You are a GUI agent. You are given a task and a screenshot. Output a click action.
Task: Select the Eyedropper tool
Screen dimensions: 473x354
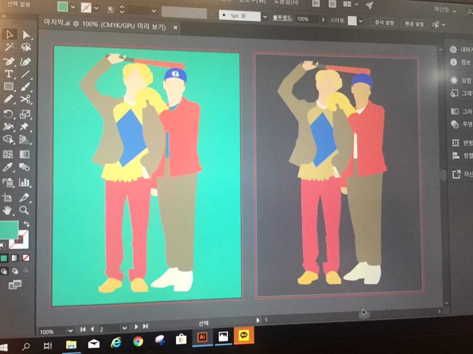(7, 167)
